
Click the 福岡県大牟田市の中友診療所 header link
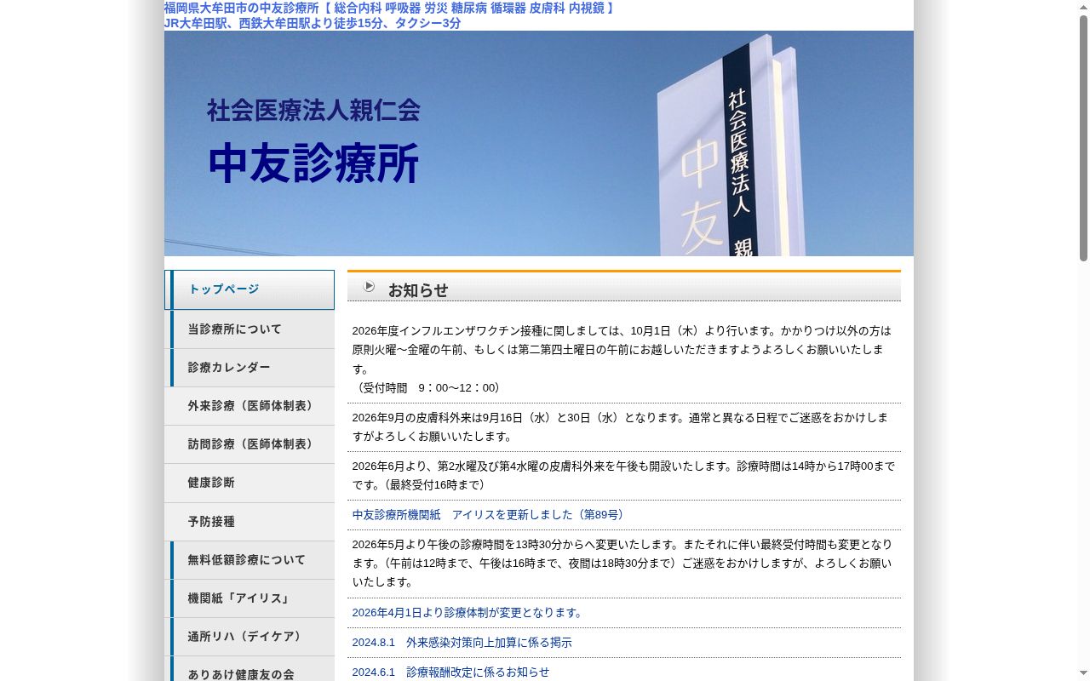pos(390,8)
